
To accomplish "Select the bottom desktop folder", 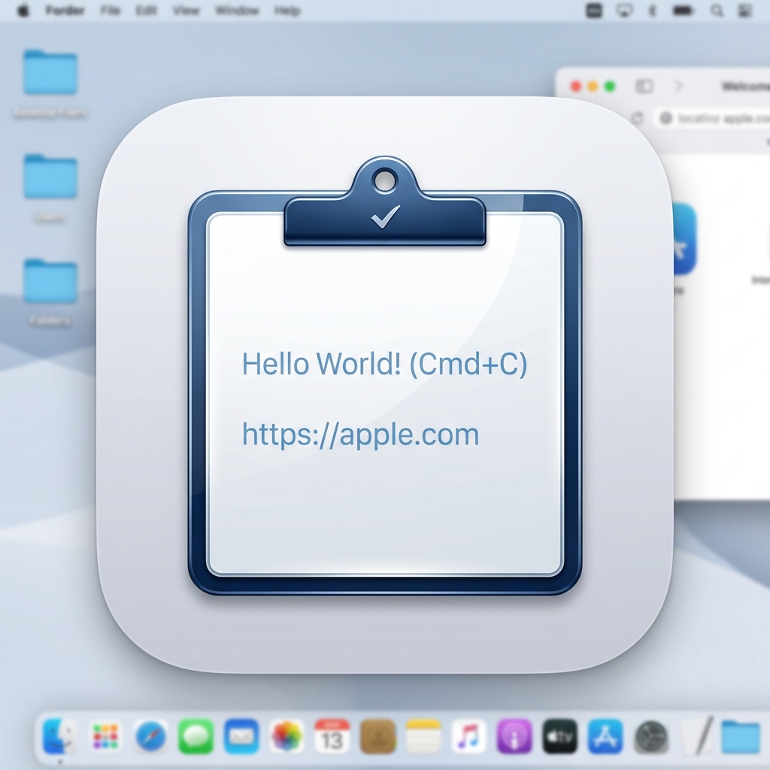I will 50,281.
